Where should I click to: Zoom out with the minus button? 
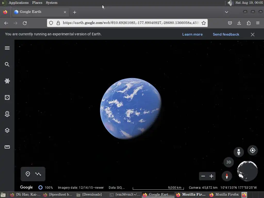point(203,176)
